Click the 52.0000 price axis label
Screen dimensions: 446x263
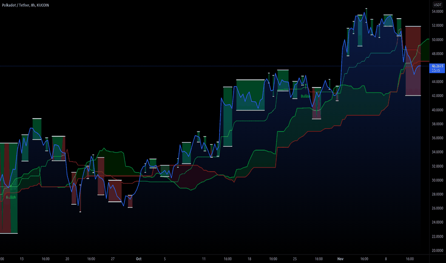(437, 26)
